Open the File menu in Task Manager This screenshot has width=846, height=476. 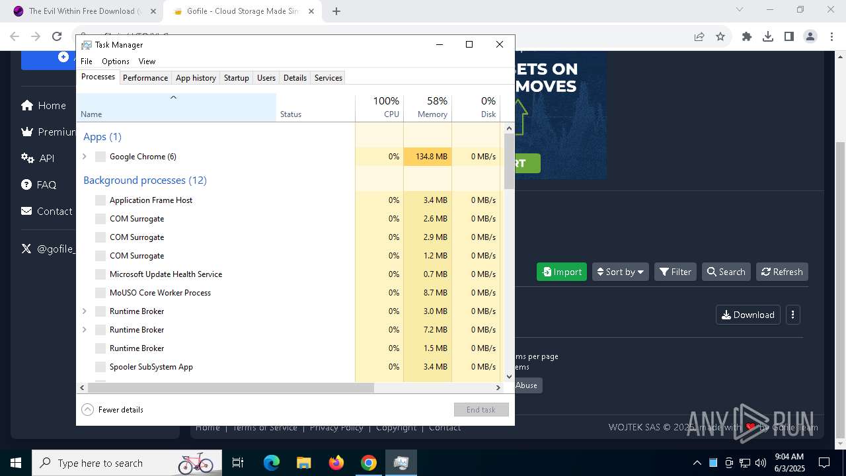pos(87,61)
